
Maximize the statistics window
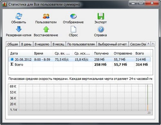click(141, 4)
